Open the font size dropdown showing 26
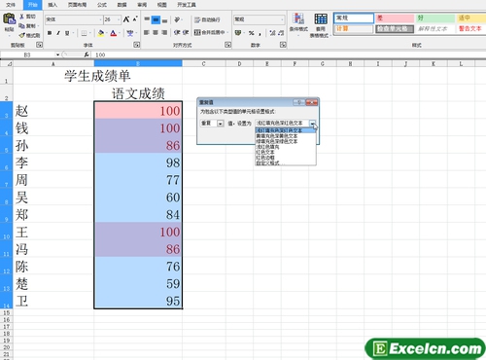Viewport: 486px width, 360px height. click(113, 19)
